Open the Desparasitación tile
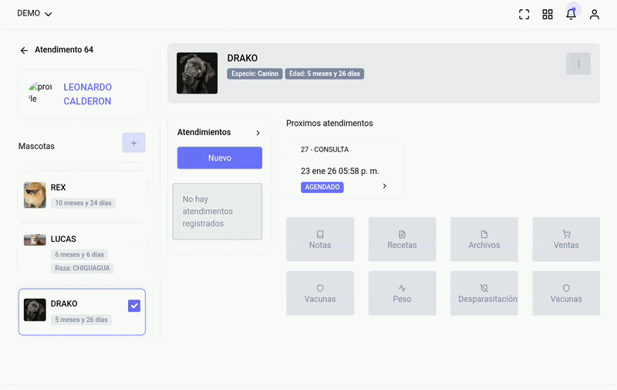The image size is (617, 390). 484,293
